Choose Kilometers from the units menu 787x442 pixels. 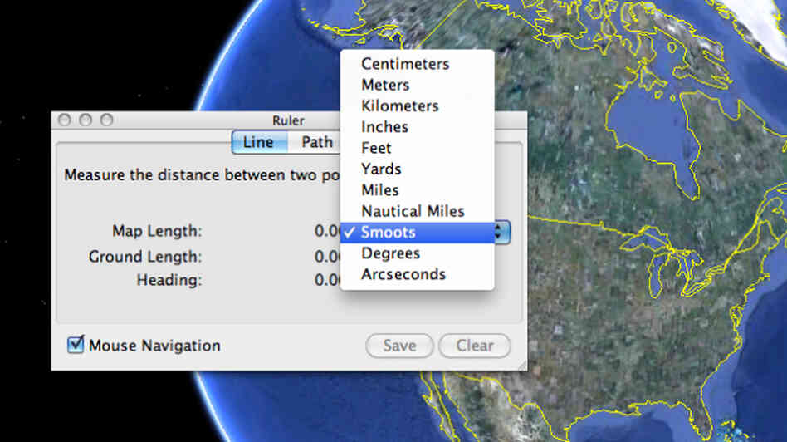click(x=417, y=106)
